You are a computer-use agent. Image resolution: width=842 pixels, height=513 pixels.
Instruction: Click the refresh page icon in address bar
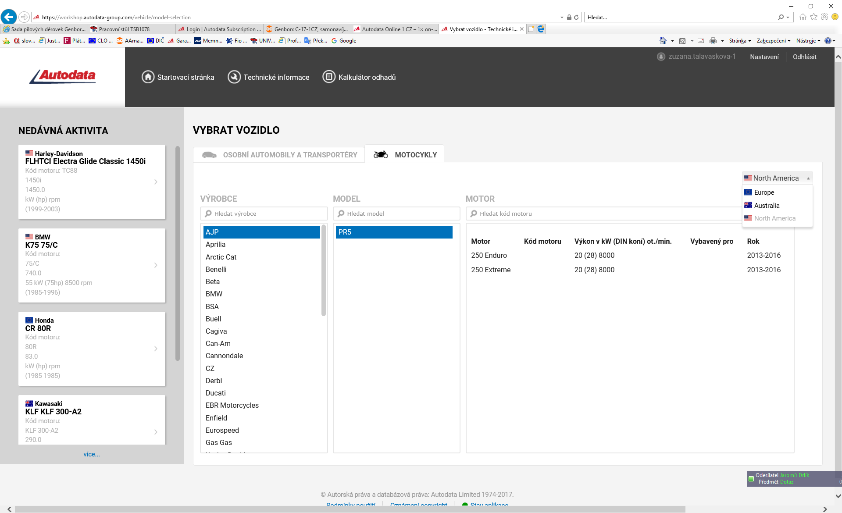coord(576,18)
